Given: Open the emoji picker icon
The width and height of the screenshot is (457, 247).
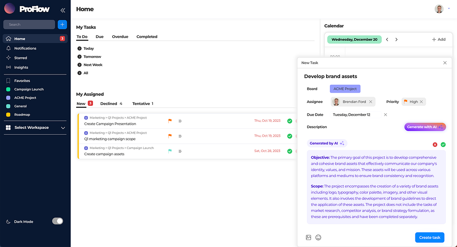Looking at the screenshot, I should tap(318, 238).
